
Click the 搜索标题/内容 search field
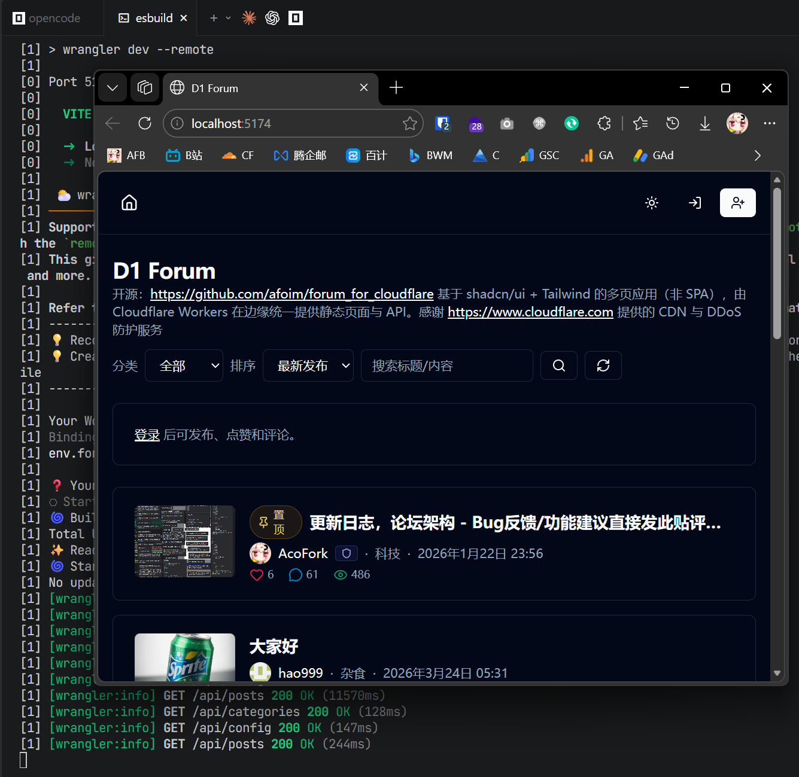pos(446,365)
